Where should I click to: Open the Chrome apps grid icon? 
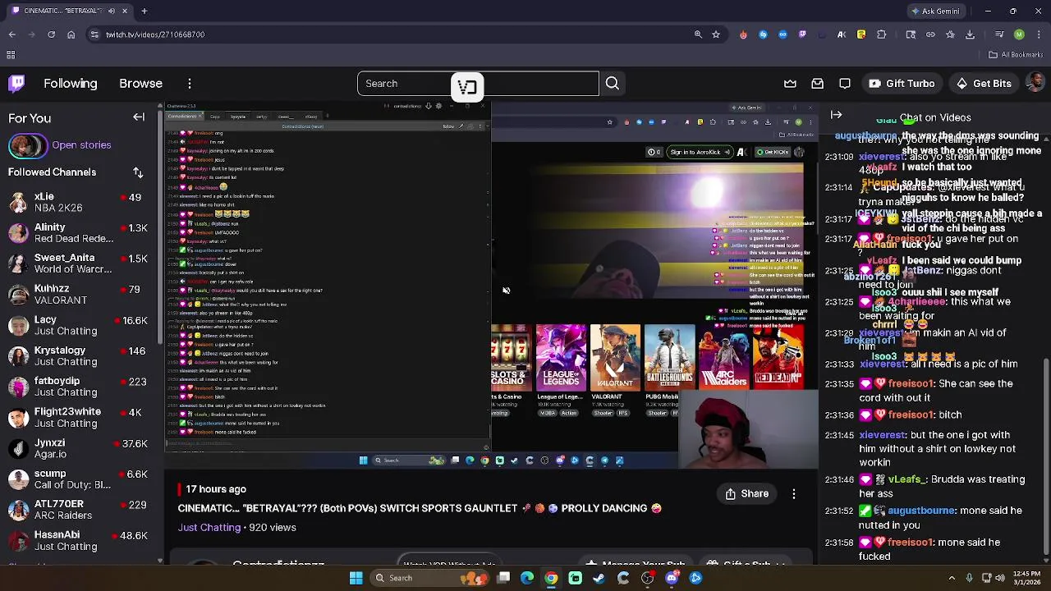(x=11, y=55)
